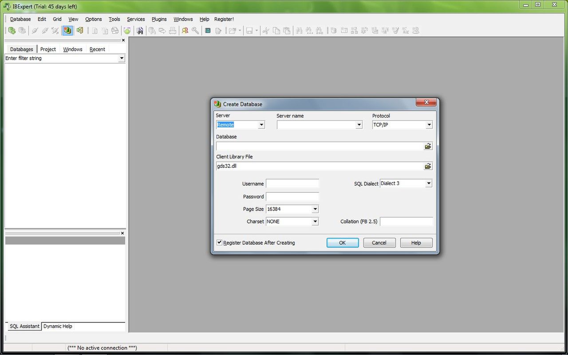Click the New Domain cylinder toolbar icon
This screenshot has width=568, height=355.
pos(333,31)
